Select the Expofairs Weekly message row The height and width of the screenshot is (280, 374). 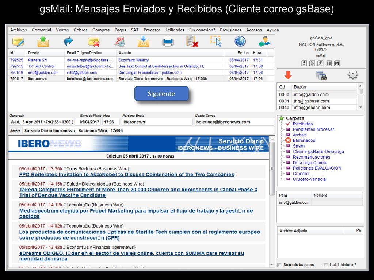pyautogui.click(x=141, y=60)
